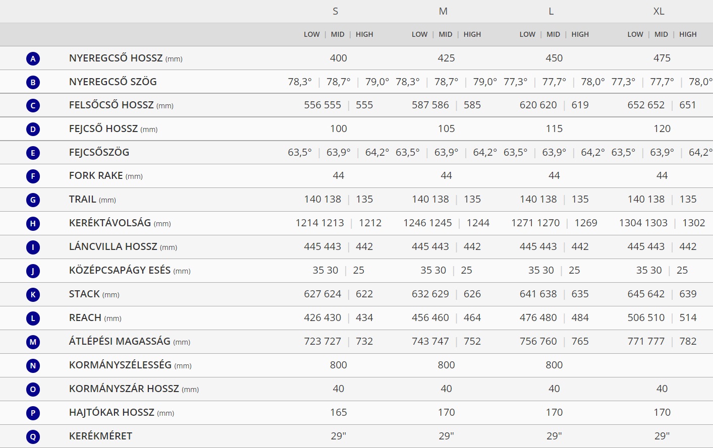Click the KORMÁNYSZÁR HOSSZ row label
Screen dimensions: 713x448
(x=134, y=389)
